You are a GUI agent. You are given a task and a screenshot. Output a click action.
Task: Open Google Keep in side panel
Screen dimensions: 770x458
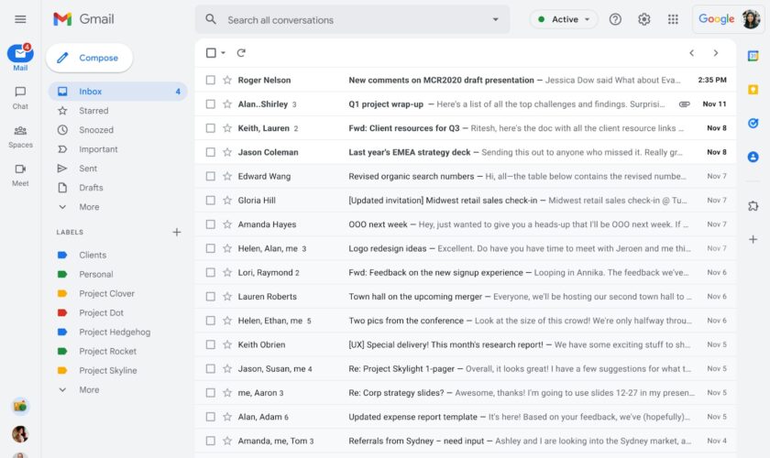[753, 90]
